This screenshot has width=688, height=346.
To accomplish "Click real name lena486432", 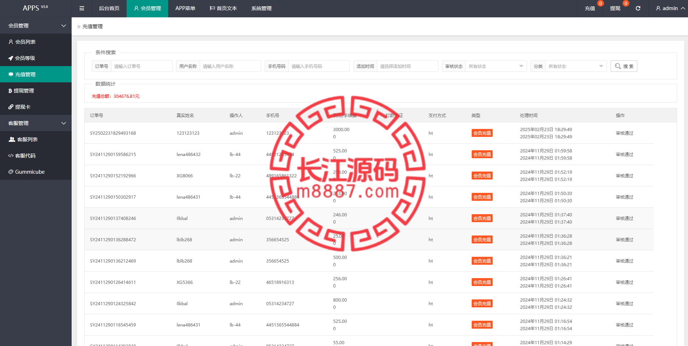I will click(x=188, y=155).
